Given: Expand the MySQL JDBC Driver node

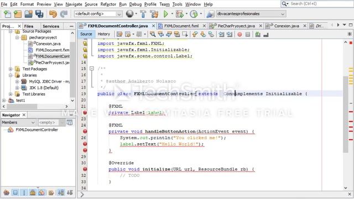Looking at the screenshot, I should click(x=17, y=81).
